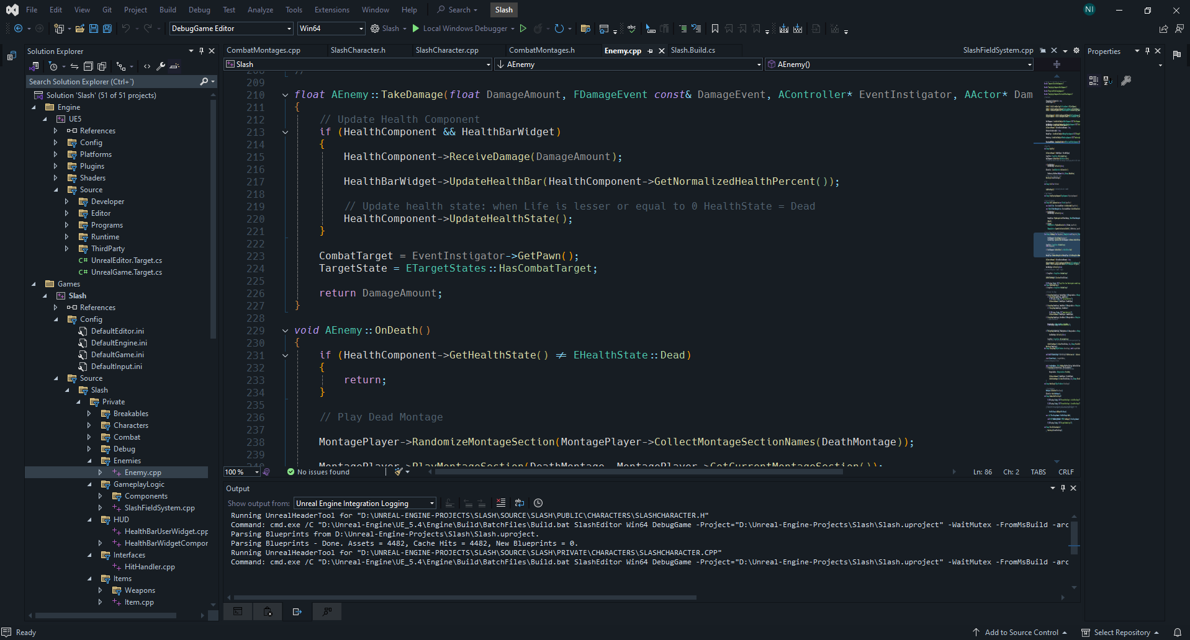Open the Extensions menu
The width and height of the screenshot is (1190, 640).
point(331,10)
